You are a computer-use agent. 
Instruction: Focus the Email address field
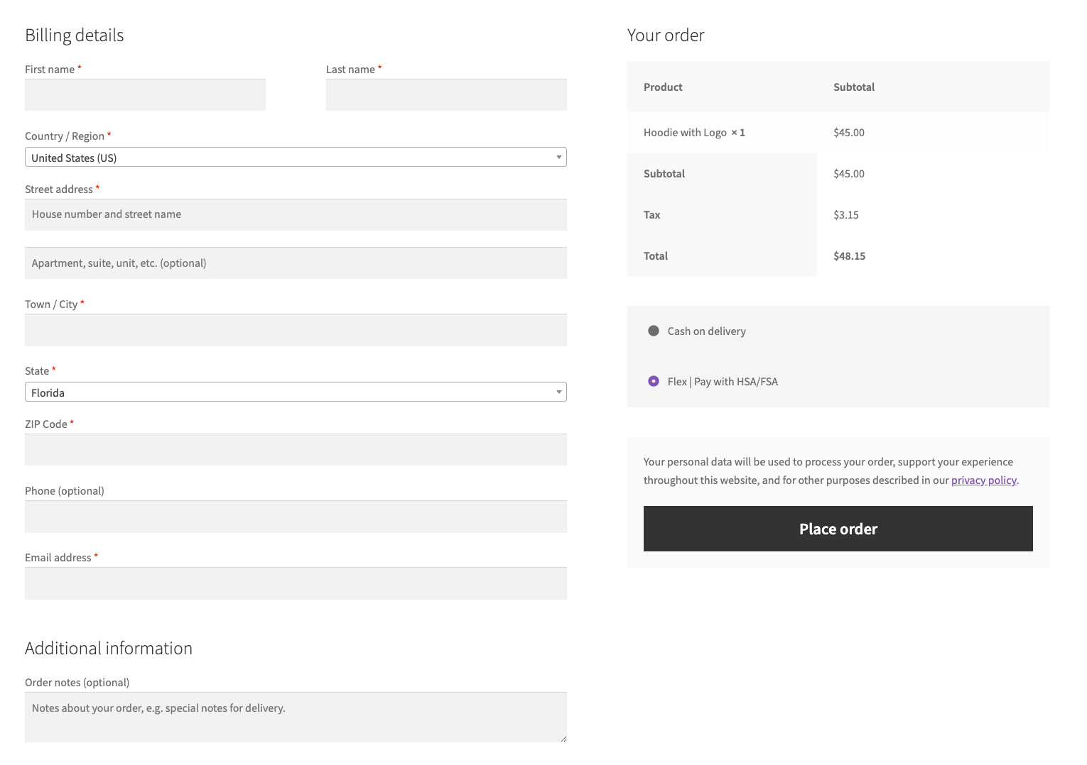[296, 583]
